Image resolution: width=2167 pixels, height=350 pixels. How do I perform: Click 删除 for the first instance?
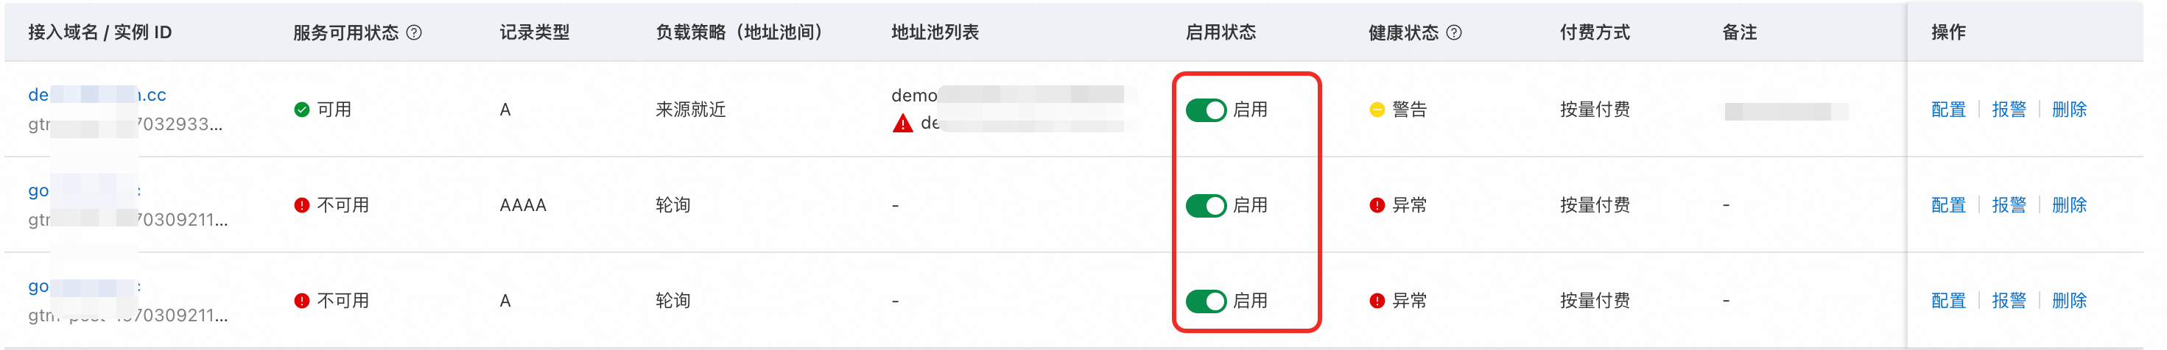(x=2070, y=110)
